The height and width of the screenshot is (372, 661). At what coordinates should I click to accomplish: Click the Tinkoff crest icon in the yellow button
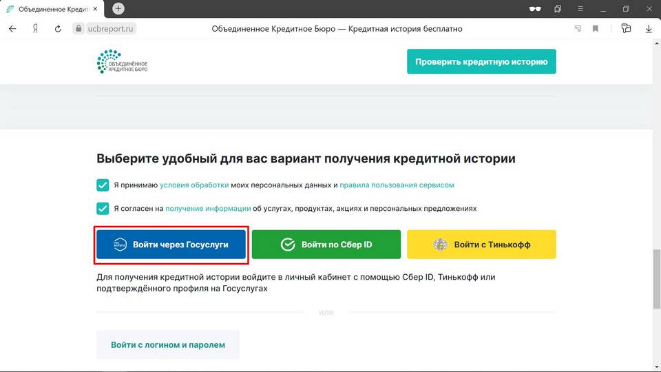(x=440, y=244)
